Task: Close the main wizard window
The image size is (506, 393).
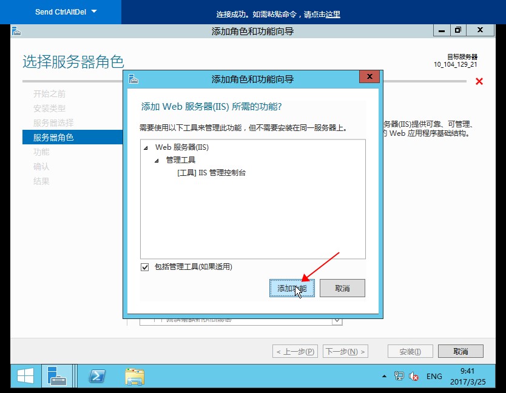Action: (x=480, y=30)
